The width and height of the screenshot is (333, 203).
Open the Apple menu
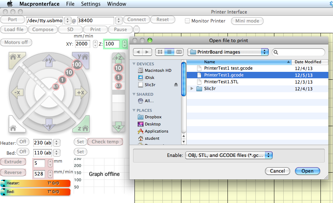coord(10,4)
